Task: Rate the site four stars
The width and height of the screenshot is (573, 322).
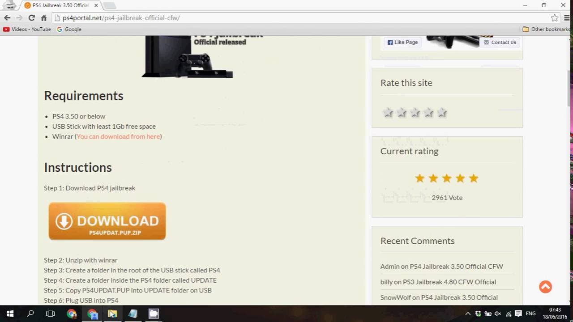Action: [x=428, y=113]
